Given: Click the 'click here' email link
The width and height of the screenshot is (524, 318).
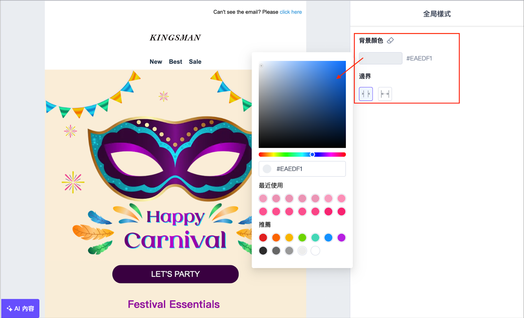Looking at the screenshot, I should click(290, 12).
